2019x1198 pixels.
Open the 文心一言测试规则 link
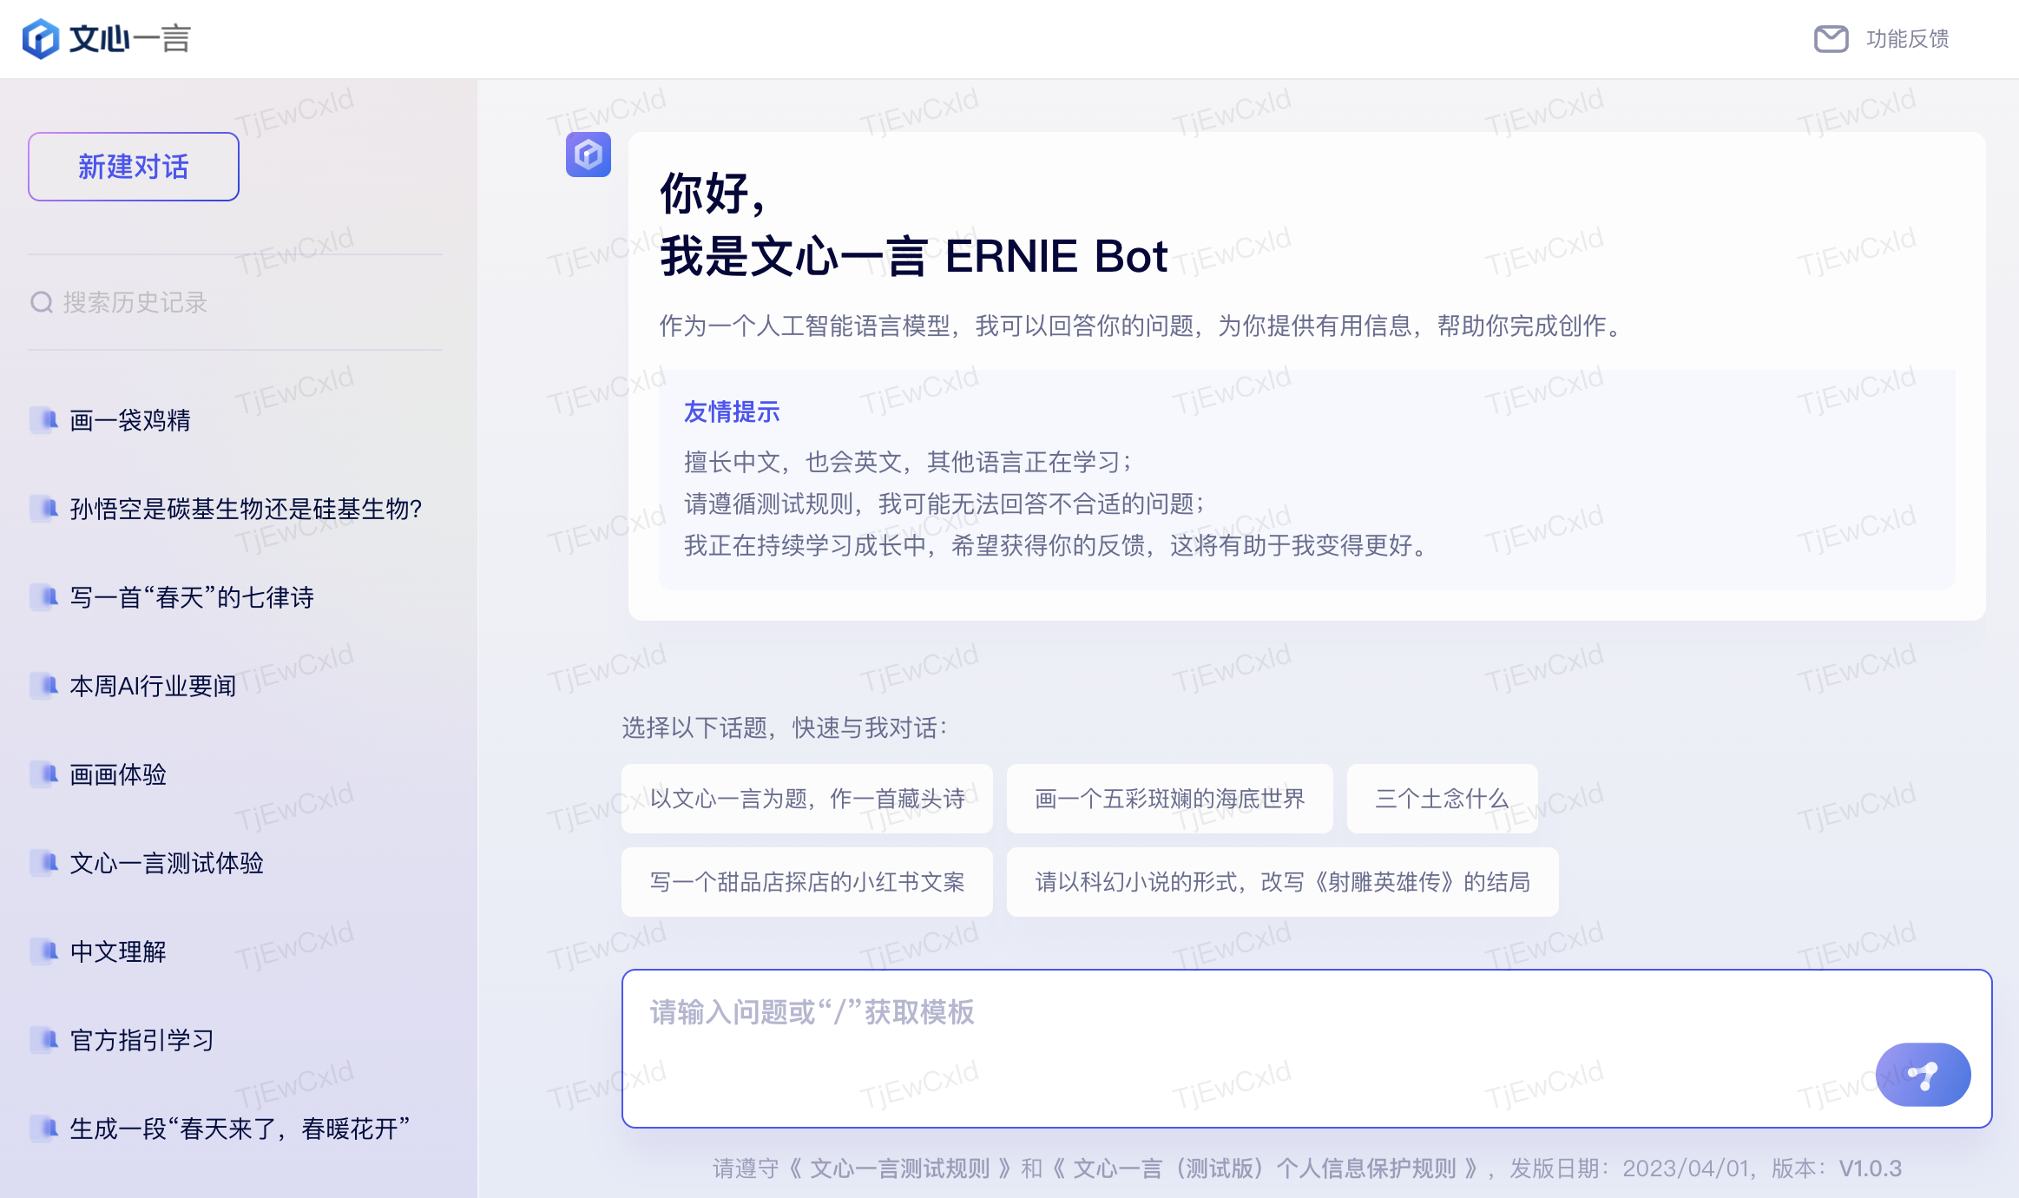click(x=898, y=1168)
